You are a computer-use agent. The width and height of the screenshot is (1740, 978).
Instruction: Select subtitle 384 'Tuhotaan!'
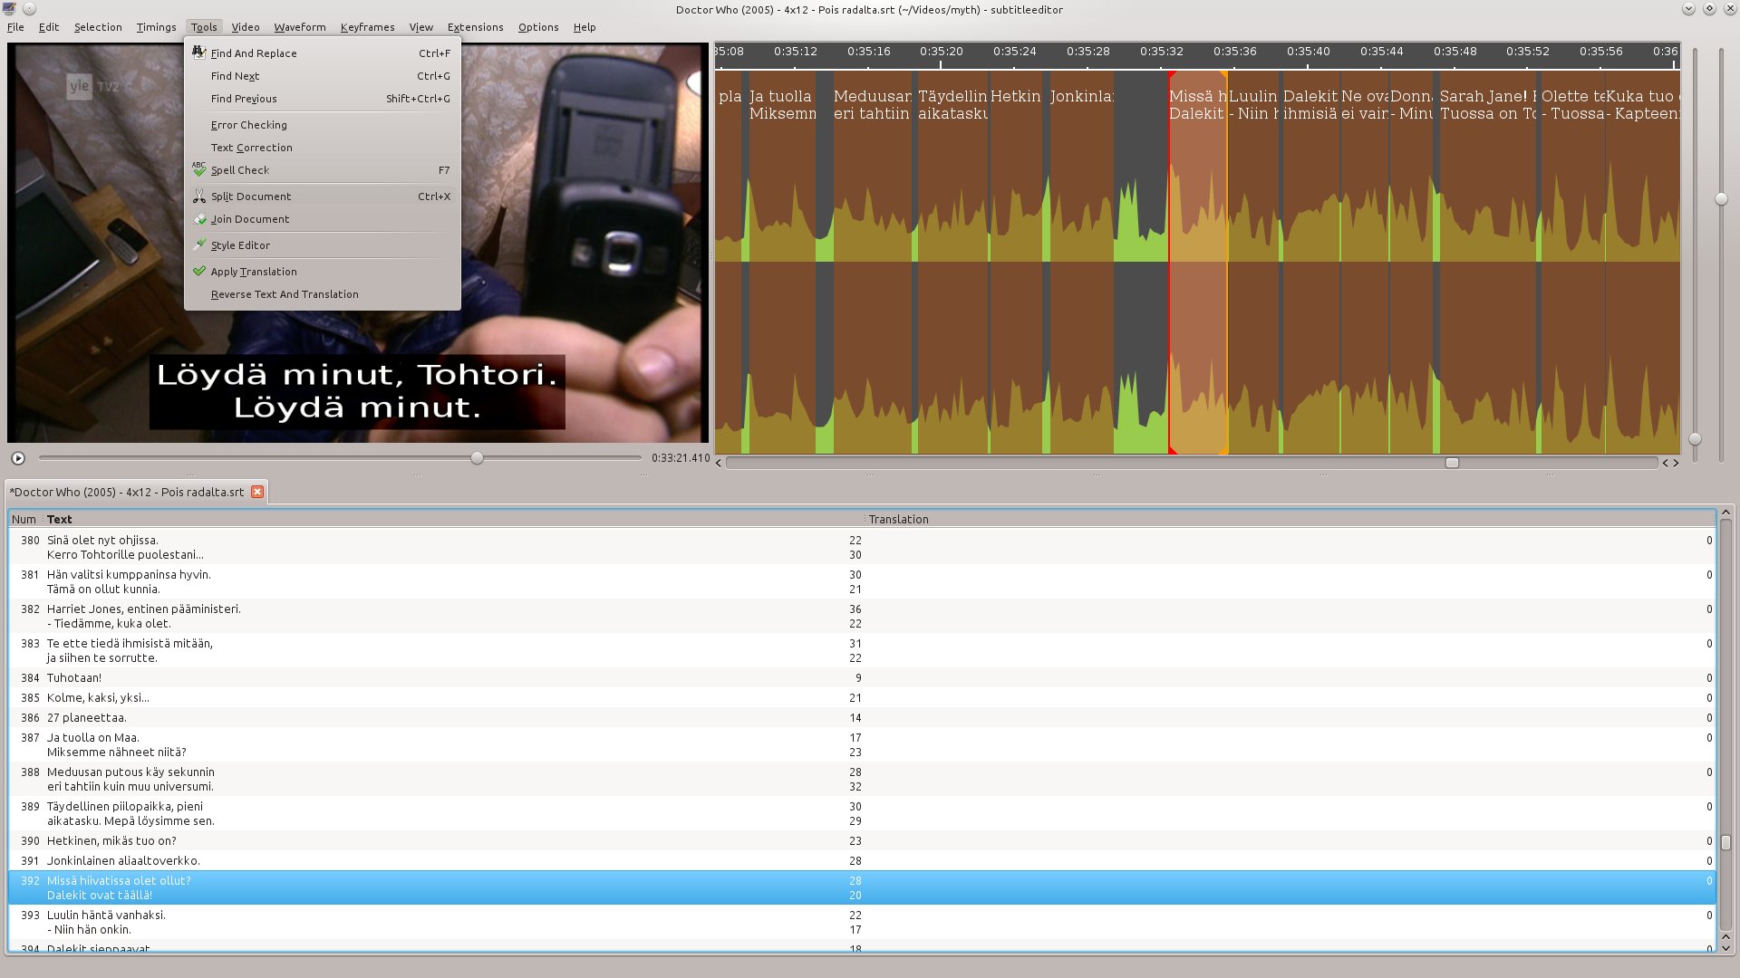click(x=862, y=677)
